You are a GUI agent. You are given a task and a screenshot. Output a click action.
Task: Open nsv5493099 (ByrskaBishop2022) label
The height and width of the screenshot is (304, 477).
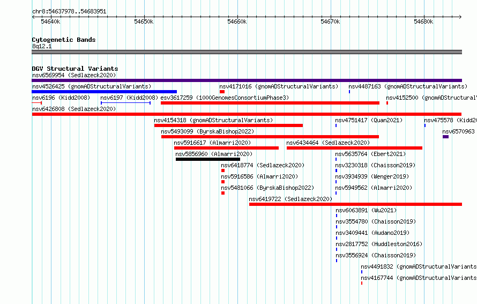coord(207,131)
